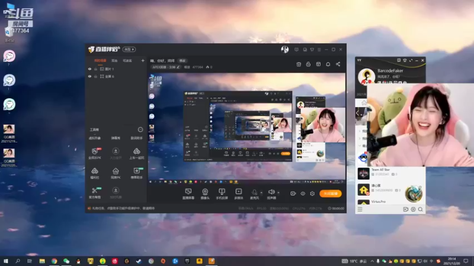
Task: Edit the APEX英雄 game category with the pencil
Action: 178,67
